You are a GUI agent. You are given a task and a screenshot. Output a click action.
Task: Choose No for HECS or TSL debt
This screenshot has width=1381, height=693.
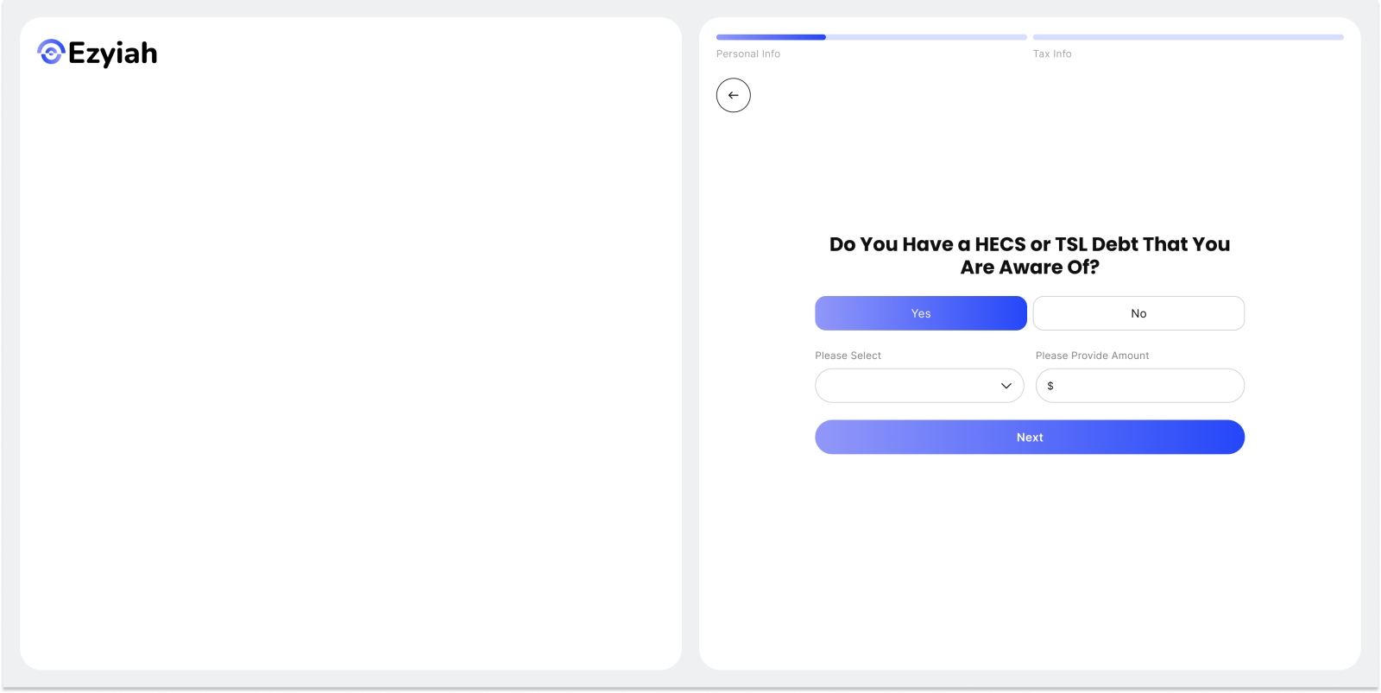click(1138, 313)
